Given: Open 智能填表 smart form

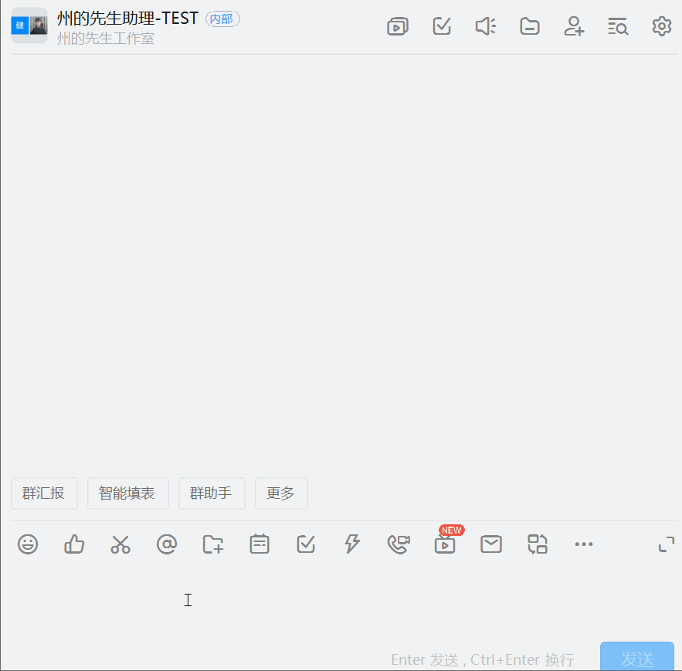Looking at the screenshot, I should tap(127, 493).
